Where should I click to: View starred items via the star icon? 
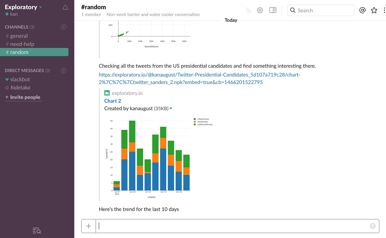pyautogui.click(x=374, y=10)
